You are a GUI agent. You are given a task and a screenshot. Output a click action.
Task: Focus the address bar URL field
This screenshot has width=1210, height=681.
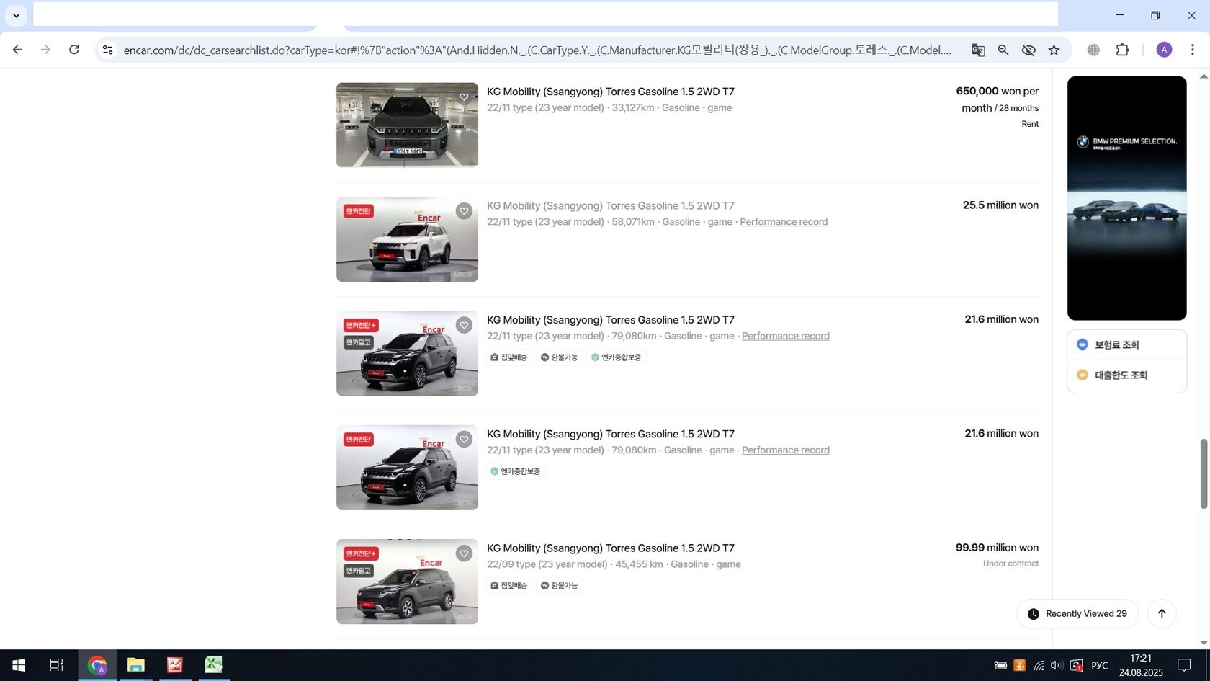pyautogui.click(x=537, y=50)
